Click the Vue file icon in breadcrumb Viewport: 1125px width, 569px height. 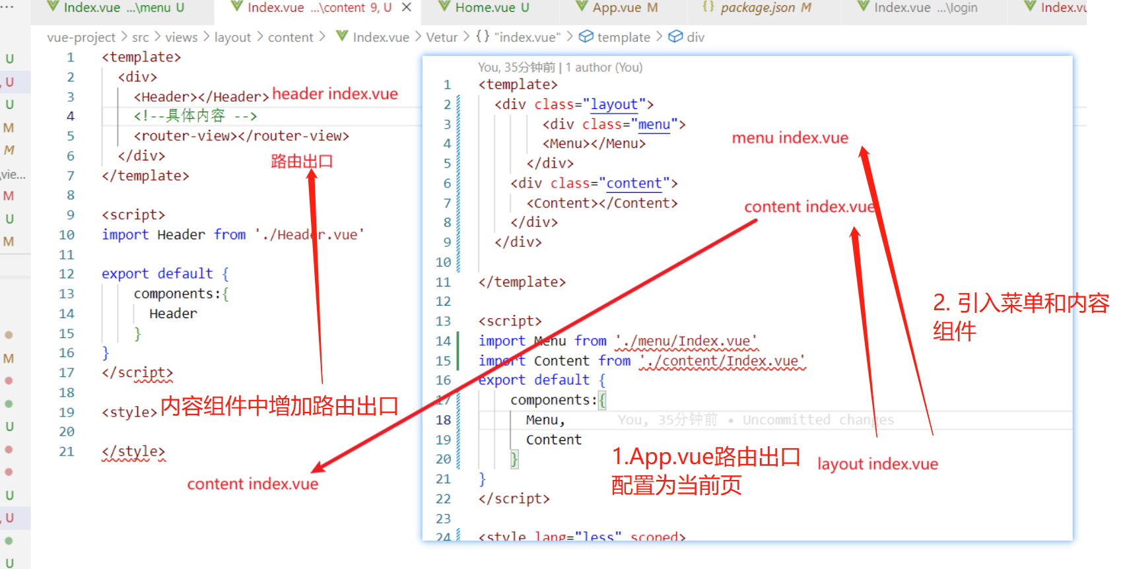(x=342, y=36)
